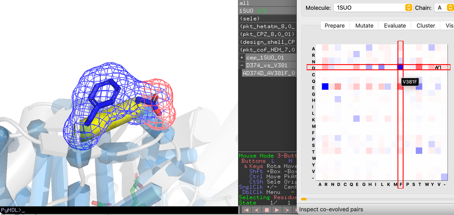This screenshot has height=215, width=454.
Task: Click the blue E-row T-column heatmap cell
Action: (419, 87)
